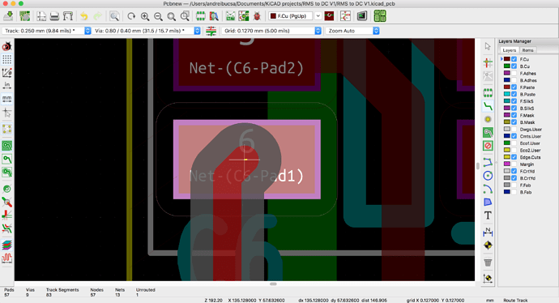
Task: Toggle B.Cu layer visibility checkbox
Action: [x=514, y=66]
